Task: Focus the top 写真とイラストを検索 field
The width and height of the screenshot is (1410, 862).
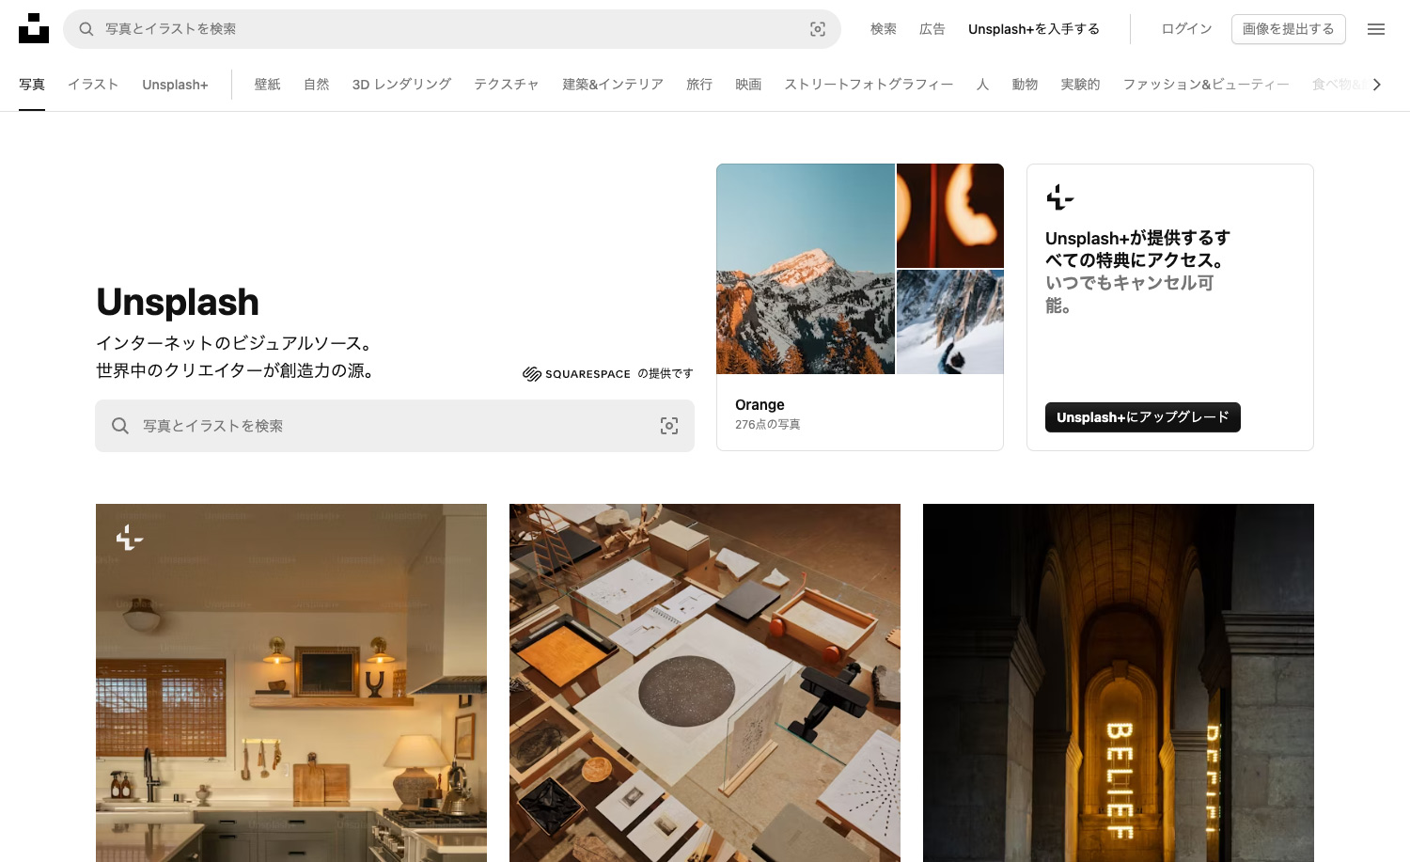Action: pyautogui.click(x=452, y=29)
